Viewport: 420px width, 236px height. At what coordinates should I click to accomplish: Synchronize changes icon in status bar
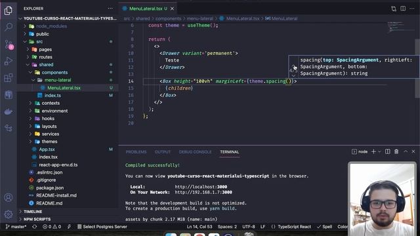35,227
